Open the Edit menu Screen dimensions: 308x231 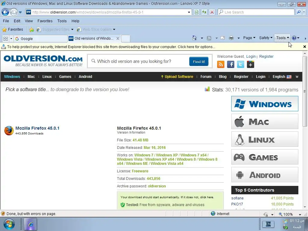coord(17,21)
